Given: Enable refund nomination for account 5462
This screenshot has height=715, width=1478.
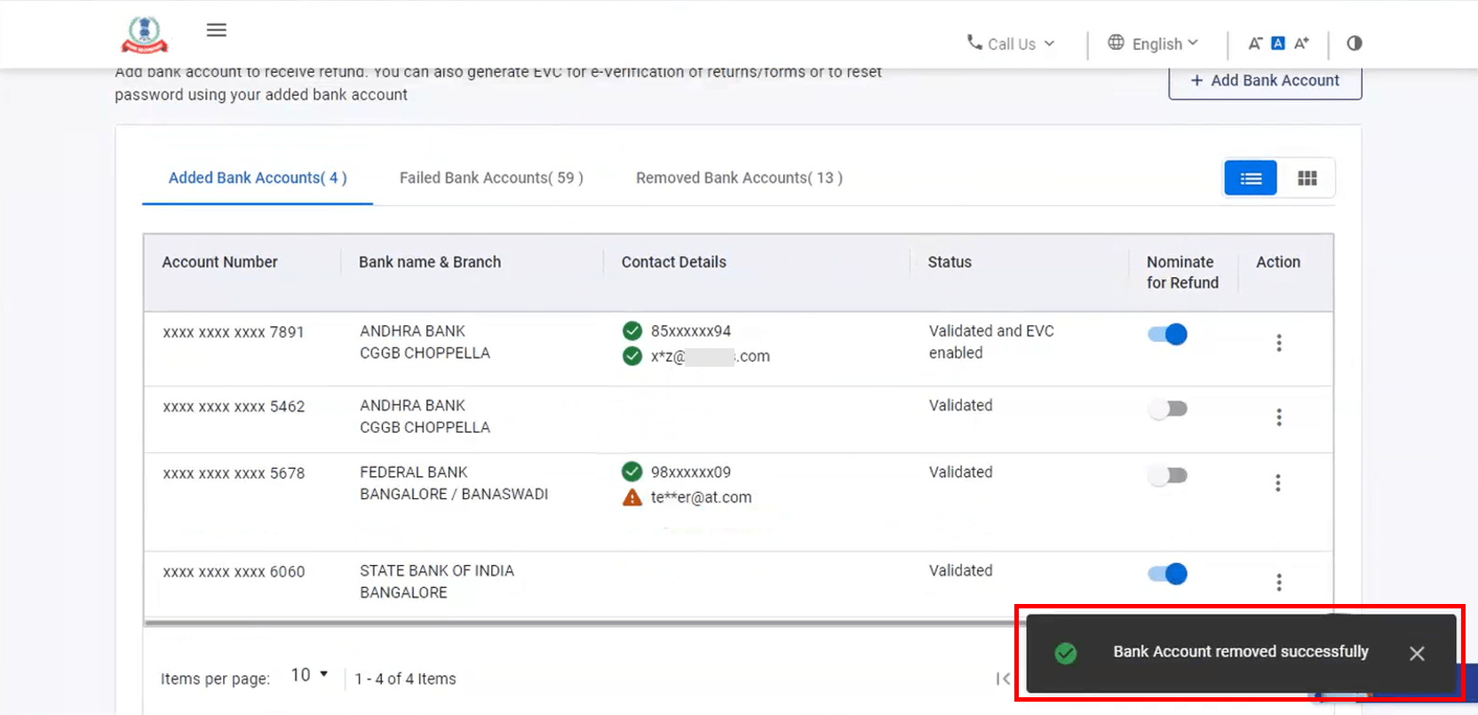Looking at the screenshot, I should tap(1167, 409).
